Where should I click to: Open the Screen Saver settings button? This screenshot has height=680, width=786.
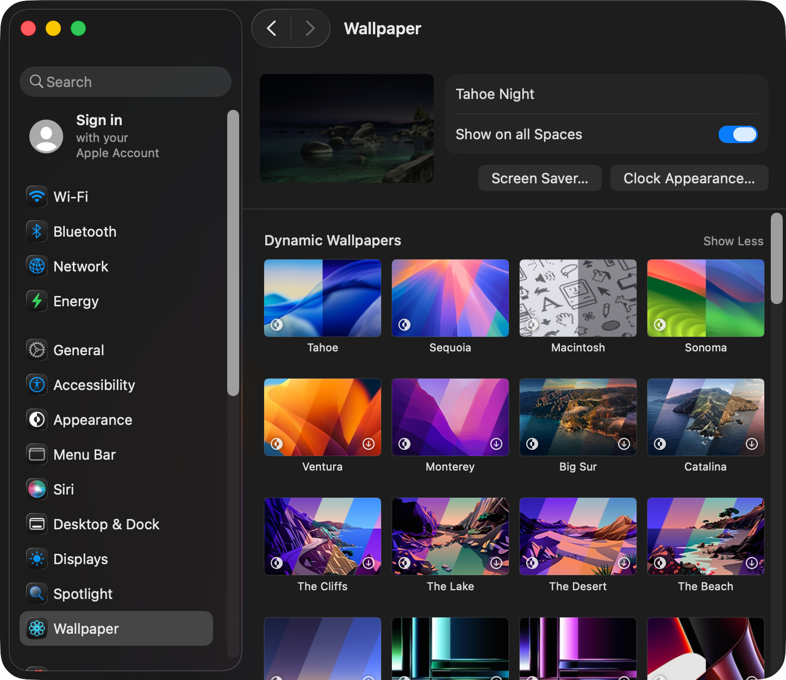(x=540, y=178)
